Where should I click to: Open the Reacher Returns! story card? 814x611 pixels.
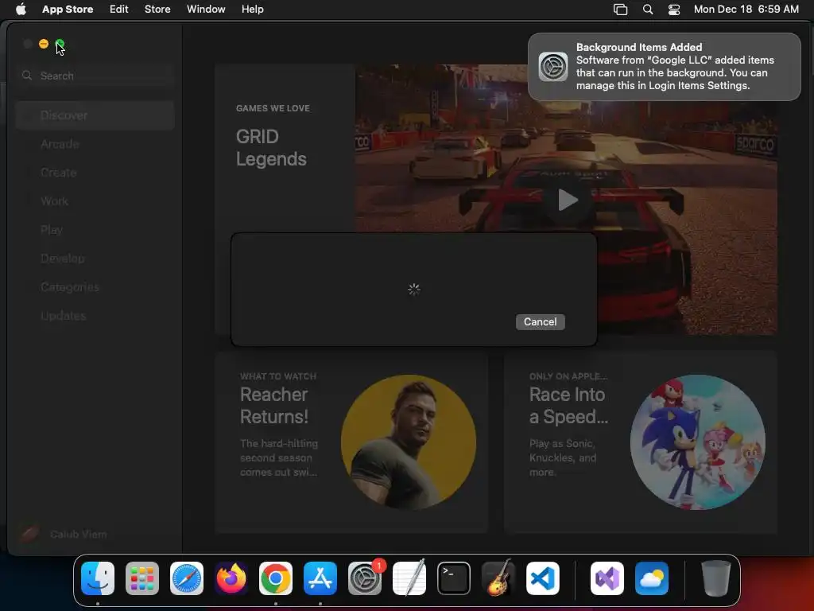tap(351, 442)
